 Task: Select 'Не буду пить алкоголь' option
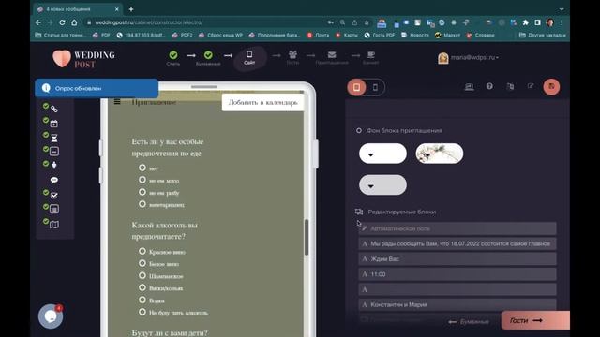coord(142,312)
